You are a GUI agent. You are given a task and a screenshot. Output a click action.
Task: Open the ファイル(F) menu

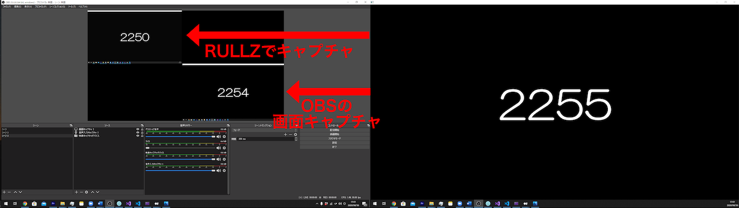point(7,7)
